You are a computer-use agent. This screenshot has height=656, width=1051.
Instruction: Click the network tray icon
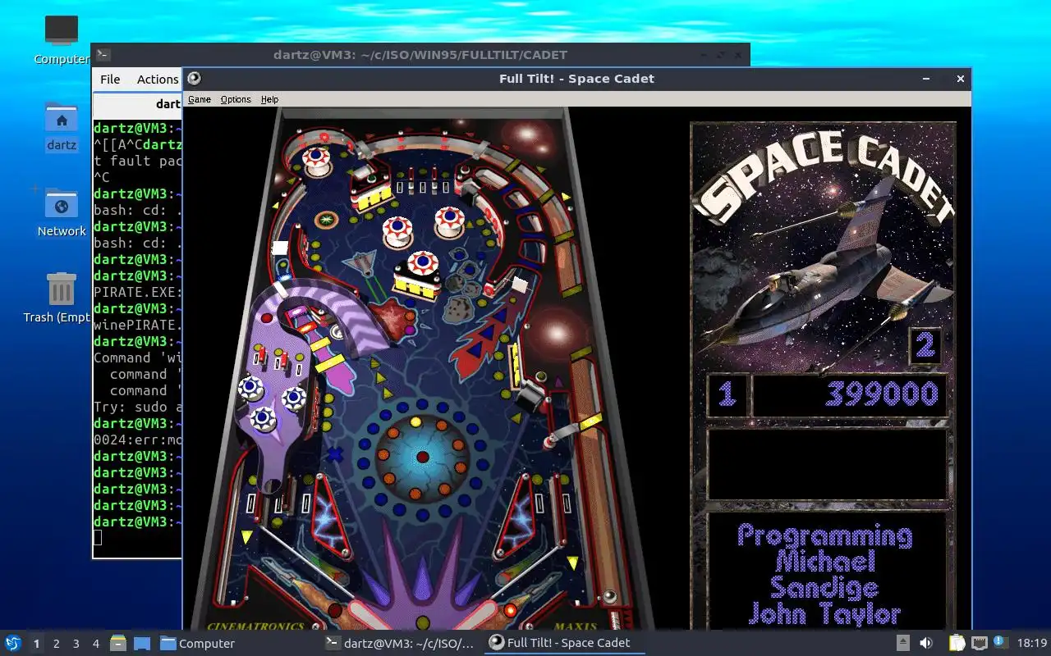979,643
